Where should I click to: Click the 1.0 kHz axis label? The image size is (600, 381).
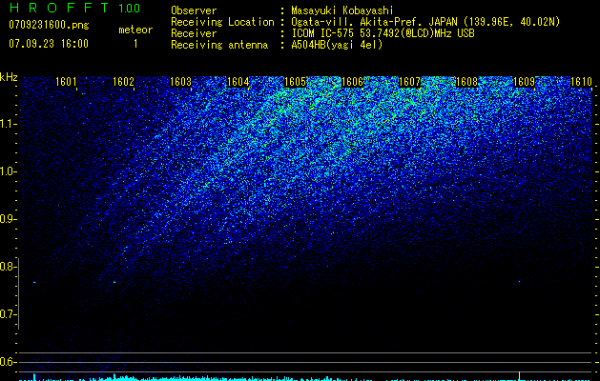coord(7,171)
